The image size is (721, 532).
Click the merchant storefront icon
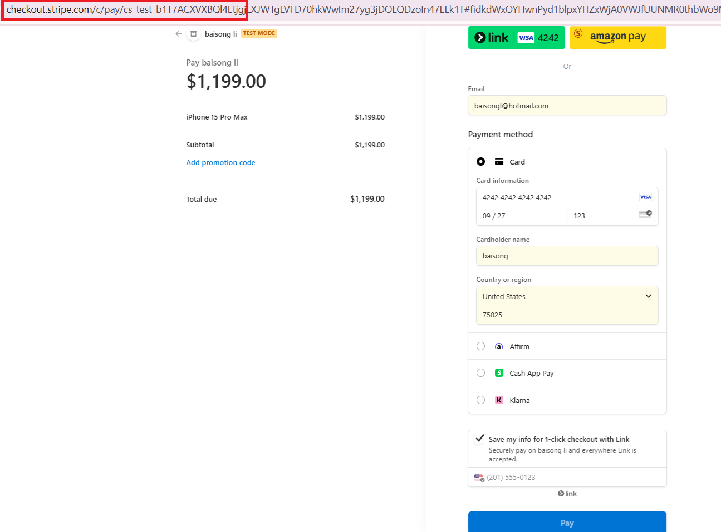pyautogui.click(x=193, y=34)
